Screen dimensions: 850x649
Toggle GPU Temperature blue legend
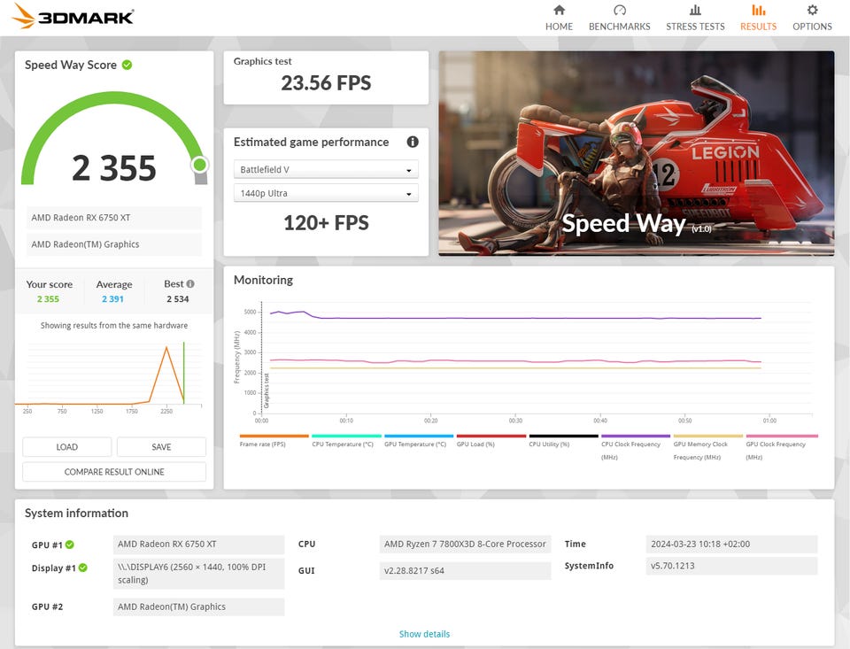(x=419, y=440)
